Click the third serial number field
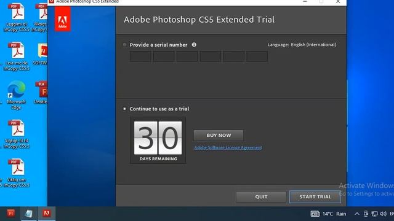Viewport: 394px width, 221px height. click(187, 56)
